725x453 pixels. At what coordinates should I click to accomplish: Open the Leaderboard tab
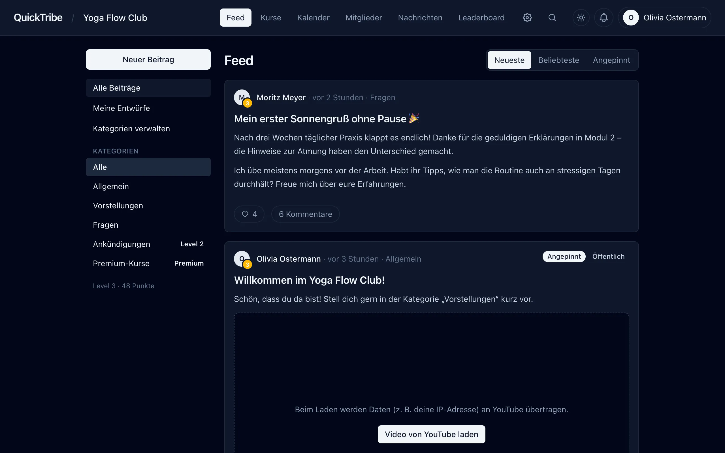click(x=481, y=18)
